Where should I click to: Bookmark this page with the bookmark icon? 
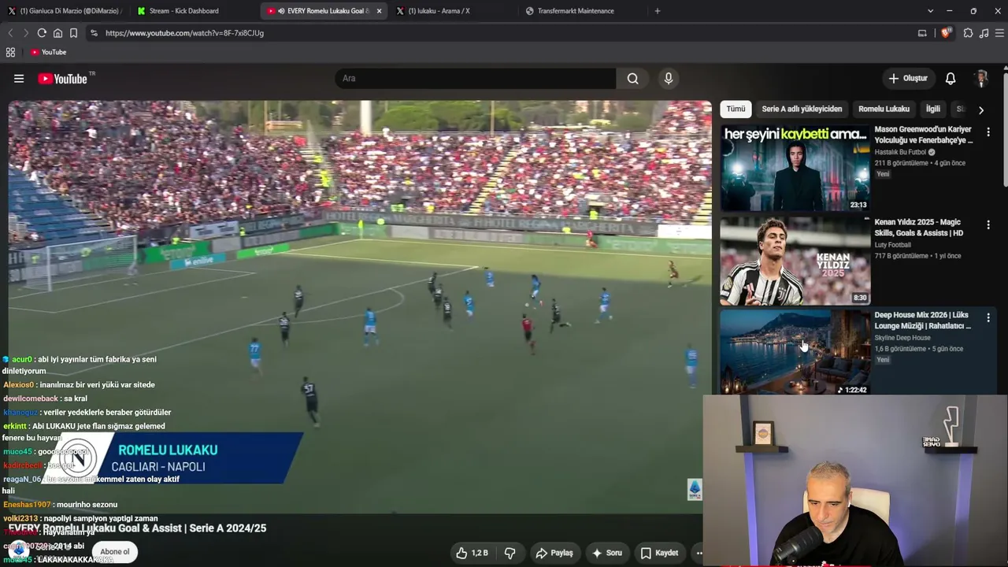(x=73, y=33)
